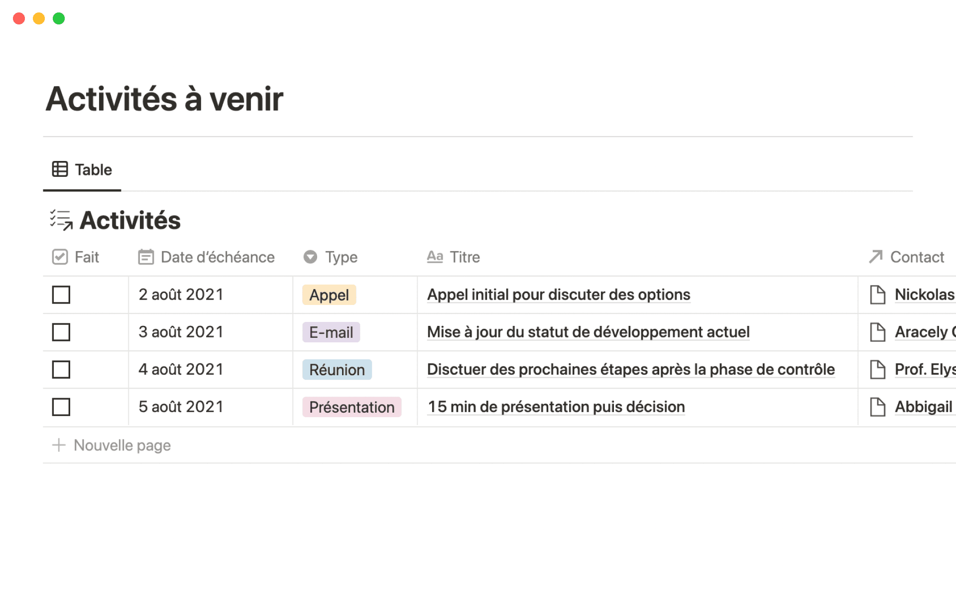This screenshot has width=956, height=598.
Task: Click the page icon beside Aracely
Action: click(877, 332)
